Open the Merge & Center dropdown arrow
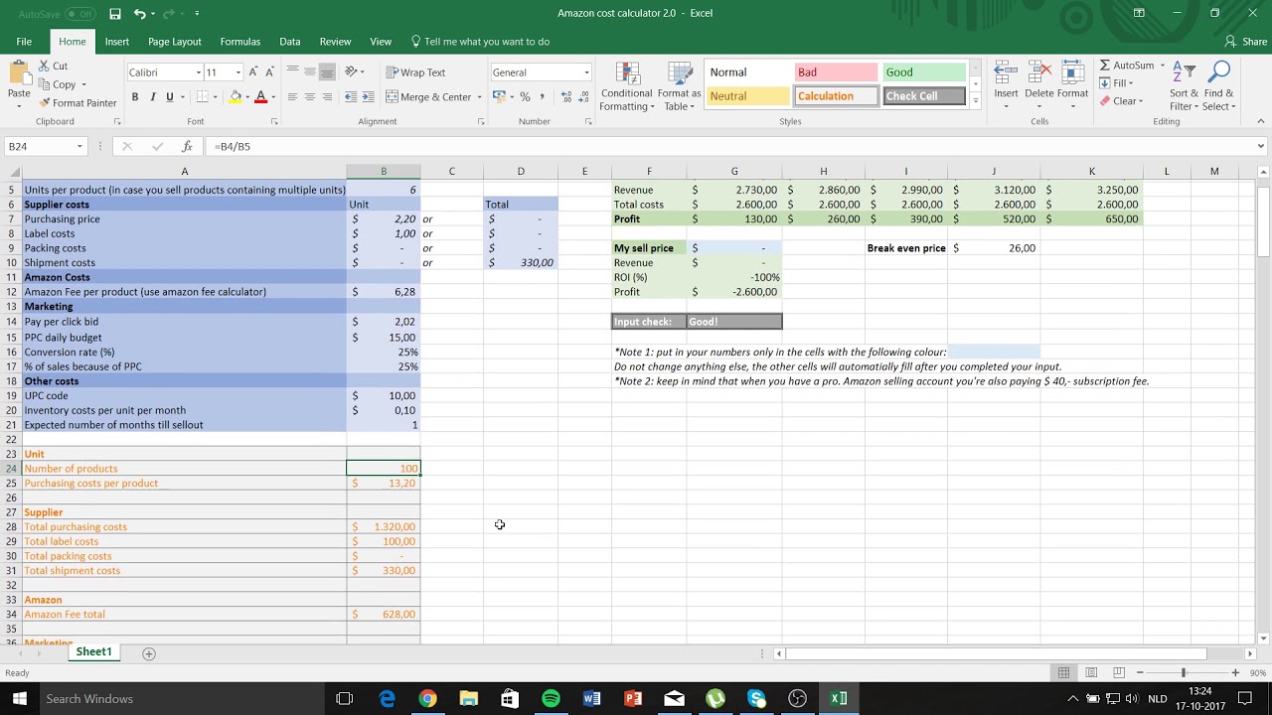The height and width of the screenshot is (715, 1272). pyautogui.click(x=479, y=97)
